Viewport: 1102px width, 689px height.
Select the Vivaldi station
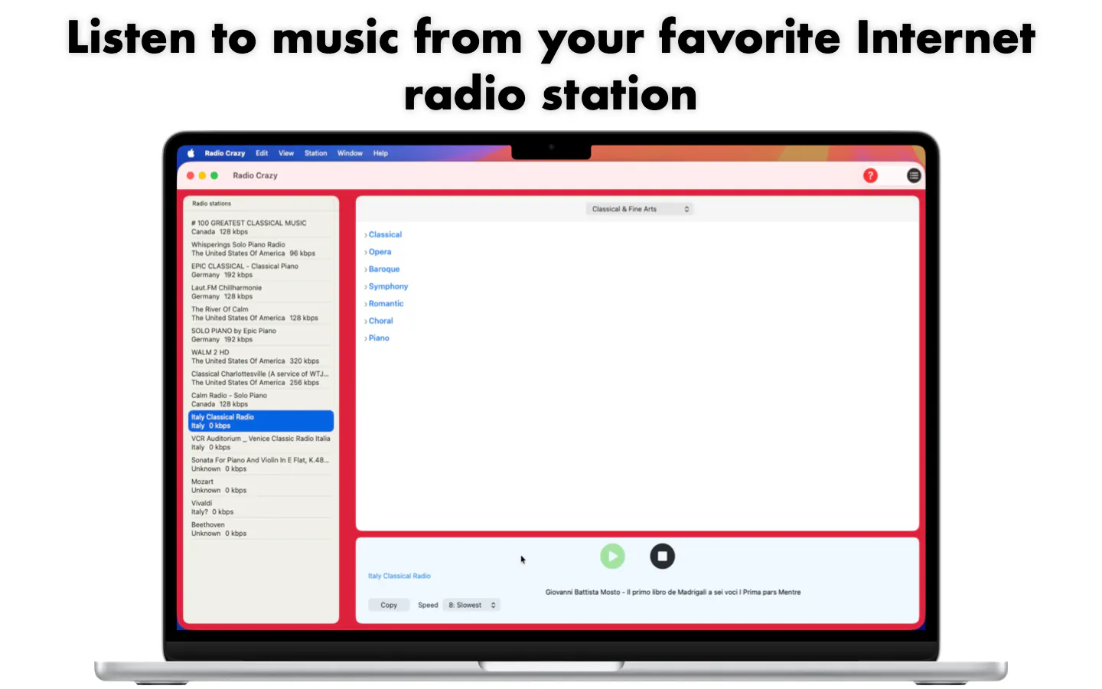261,508
